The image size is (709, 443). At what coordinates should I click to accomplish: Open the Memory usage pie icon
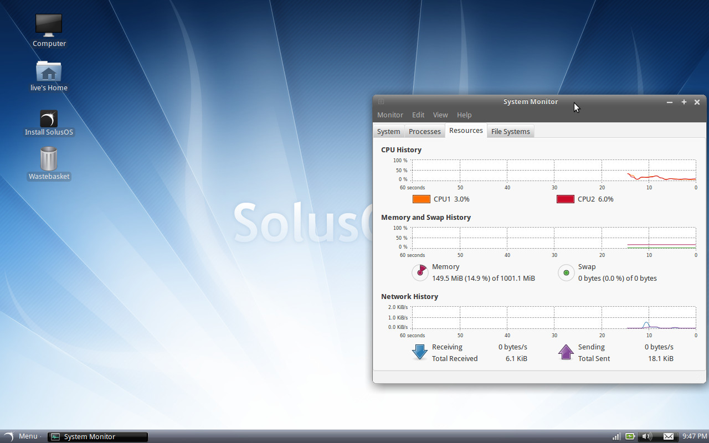tap(420, 272)
